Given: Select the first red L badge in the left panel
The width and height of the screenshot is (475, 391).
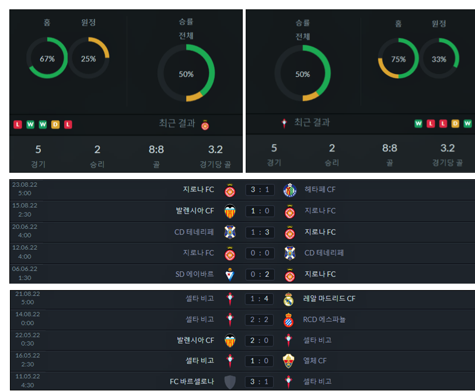Looking at the screenshot, I should click(x=18, y=124).
